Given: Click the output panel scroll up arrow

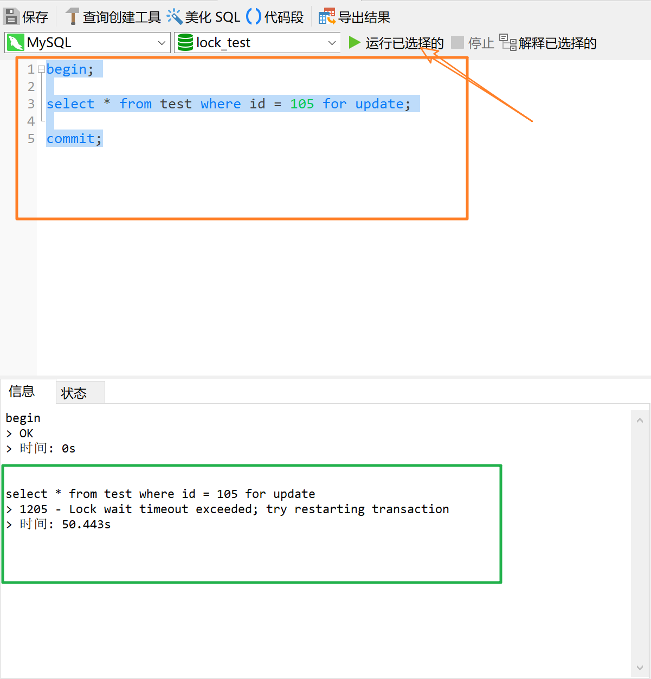Looking at the screenshot, I should click(x=640, y=420).
